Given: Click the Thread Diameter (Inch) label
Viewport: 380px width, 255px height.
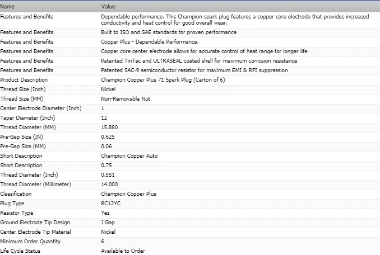Looking at the screenshot, I should [29, 175].
